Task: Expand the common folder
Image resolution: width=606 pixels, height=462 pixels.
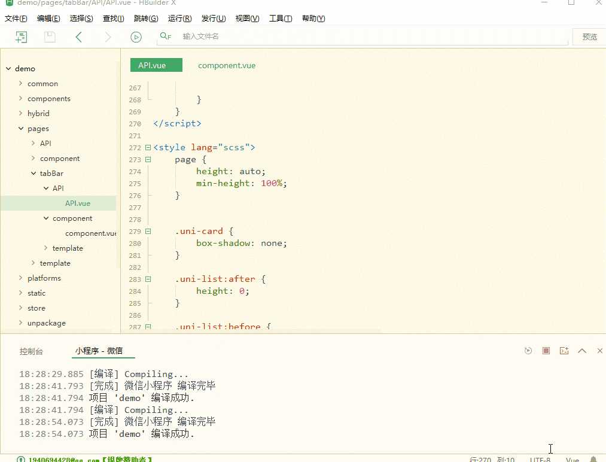Action: pyautogui.click(x=21, y=83)
